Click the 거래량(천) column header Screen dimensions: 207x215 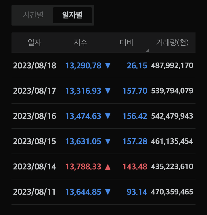pyautogui.click(x=172, y=42)
